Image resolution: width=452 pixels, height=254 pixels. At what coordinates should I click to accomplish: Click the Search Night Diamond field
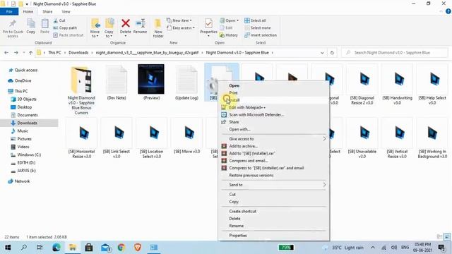click(x=395, y=52)
